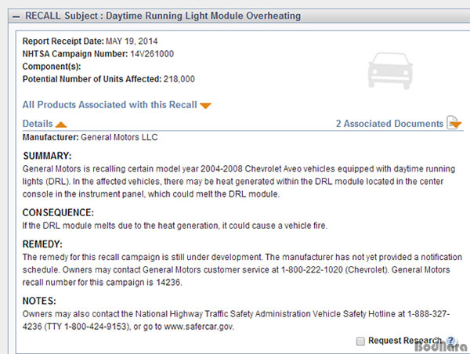470x354 pixels.
Task: Expand All Products Associated with this Recall
Action: (x=110, y=105)
